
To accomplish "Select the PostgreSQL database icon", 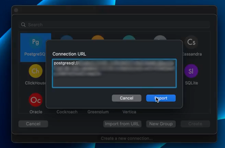I will pyautogui.click(x=36, y=42).
